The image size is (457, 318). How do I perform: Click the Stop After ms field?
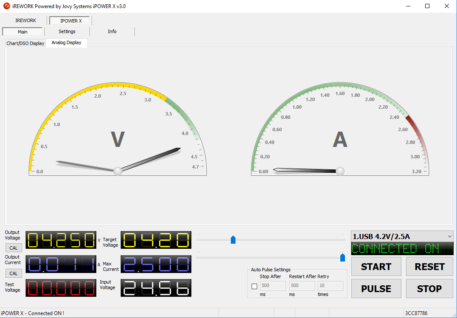(272, 286)
